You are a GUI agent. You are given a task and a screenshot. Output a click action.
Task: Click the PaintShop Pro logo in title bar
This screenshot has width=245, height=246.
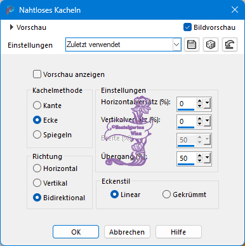click(10, 10)
